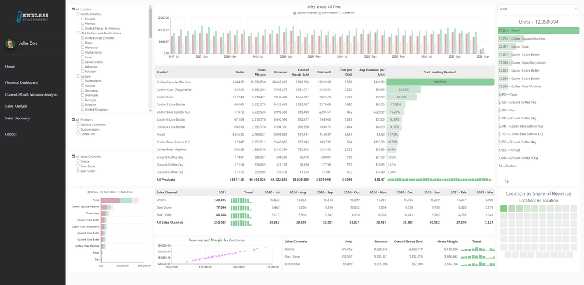Toggle Online legend swatch in stacked bar chart
Screen dimensions: 584x285
[89, 192]
